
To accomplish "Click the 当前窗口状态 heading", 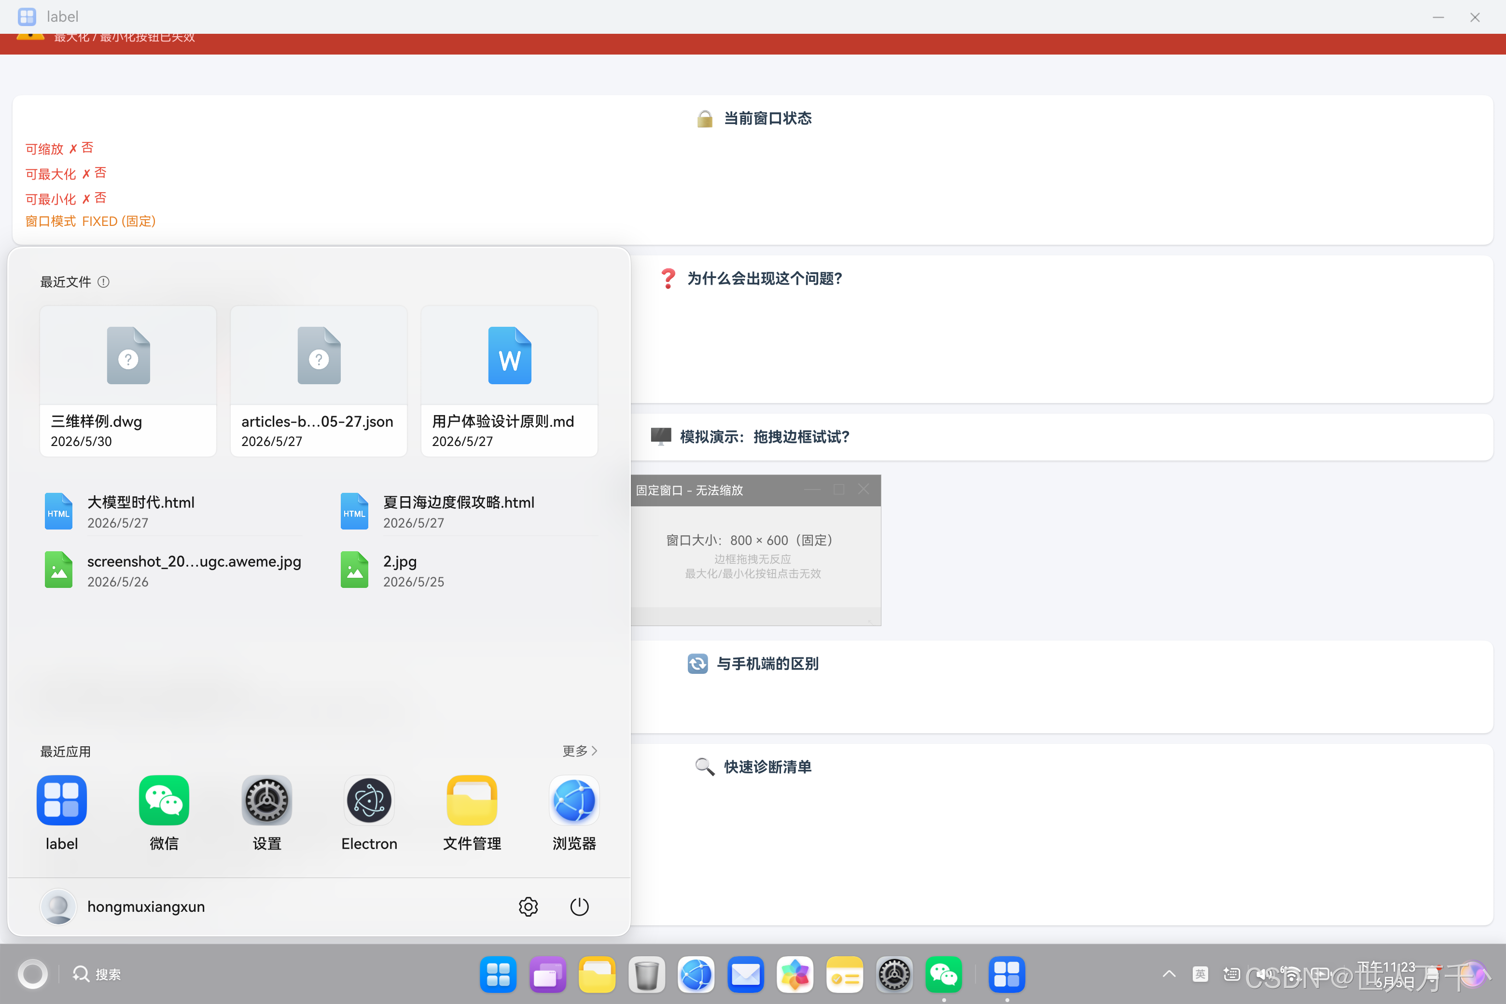I will pyautogui.click(x=767, y=118).
